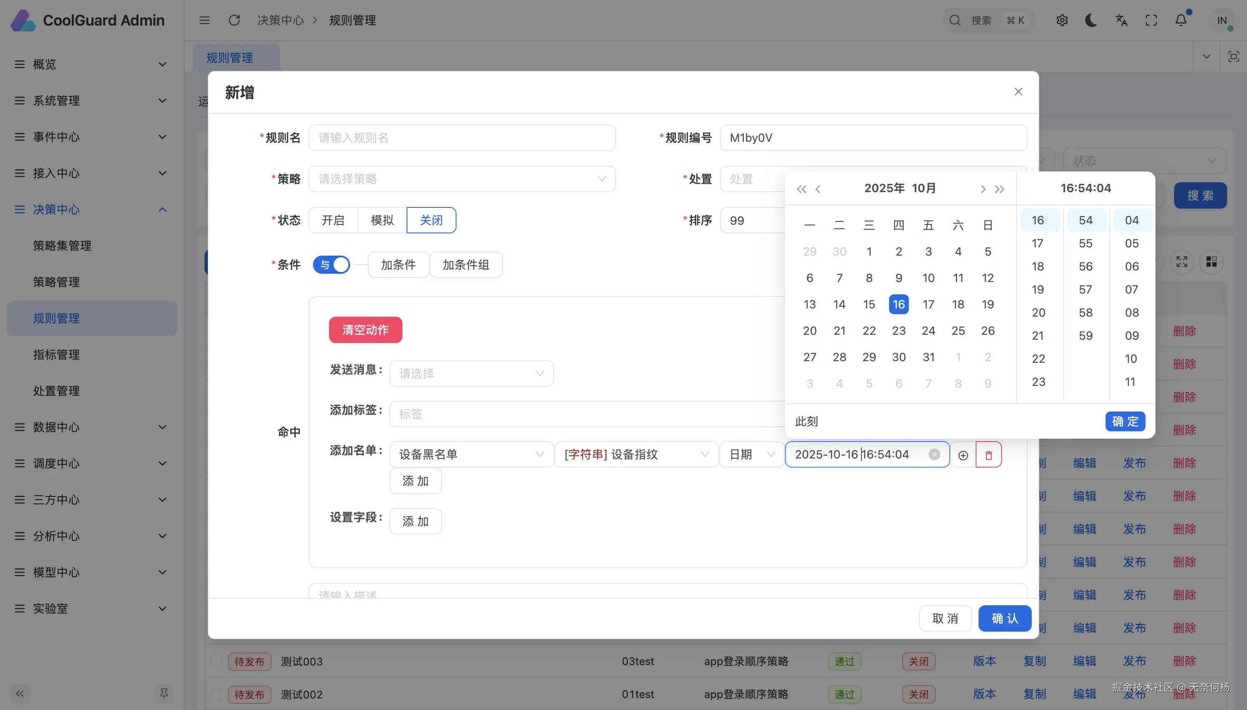Click the 规则名 input field

[x=461, y=138]
